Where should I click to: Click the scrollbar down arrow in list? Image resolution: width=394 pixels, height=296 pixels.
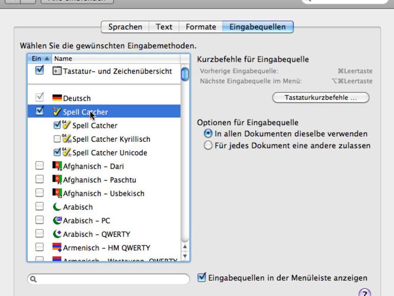coord(185,256)
